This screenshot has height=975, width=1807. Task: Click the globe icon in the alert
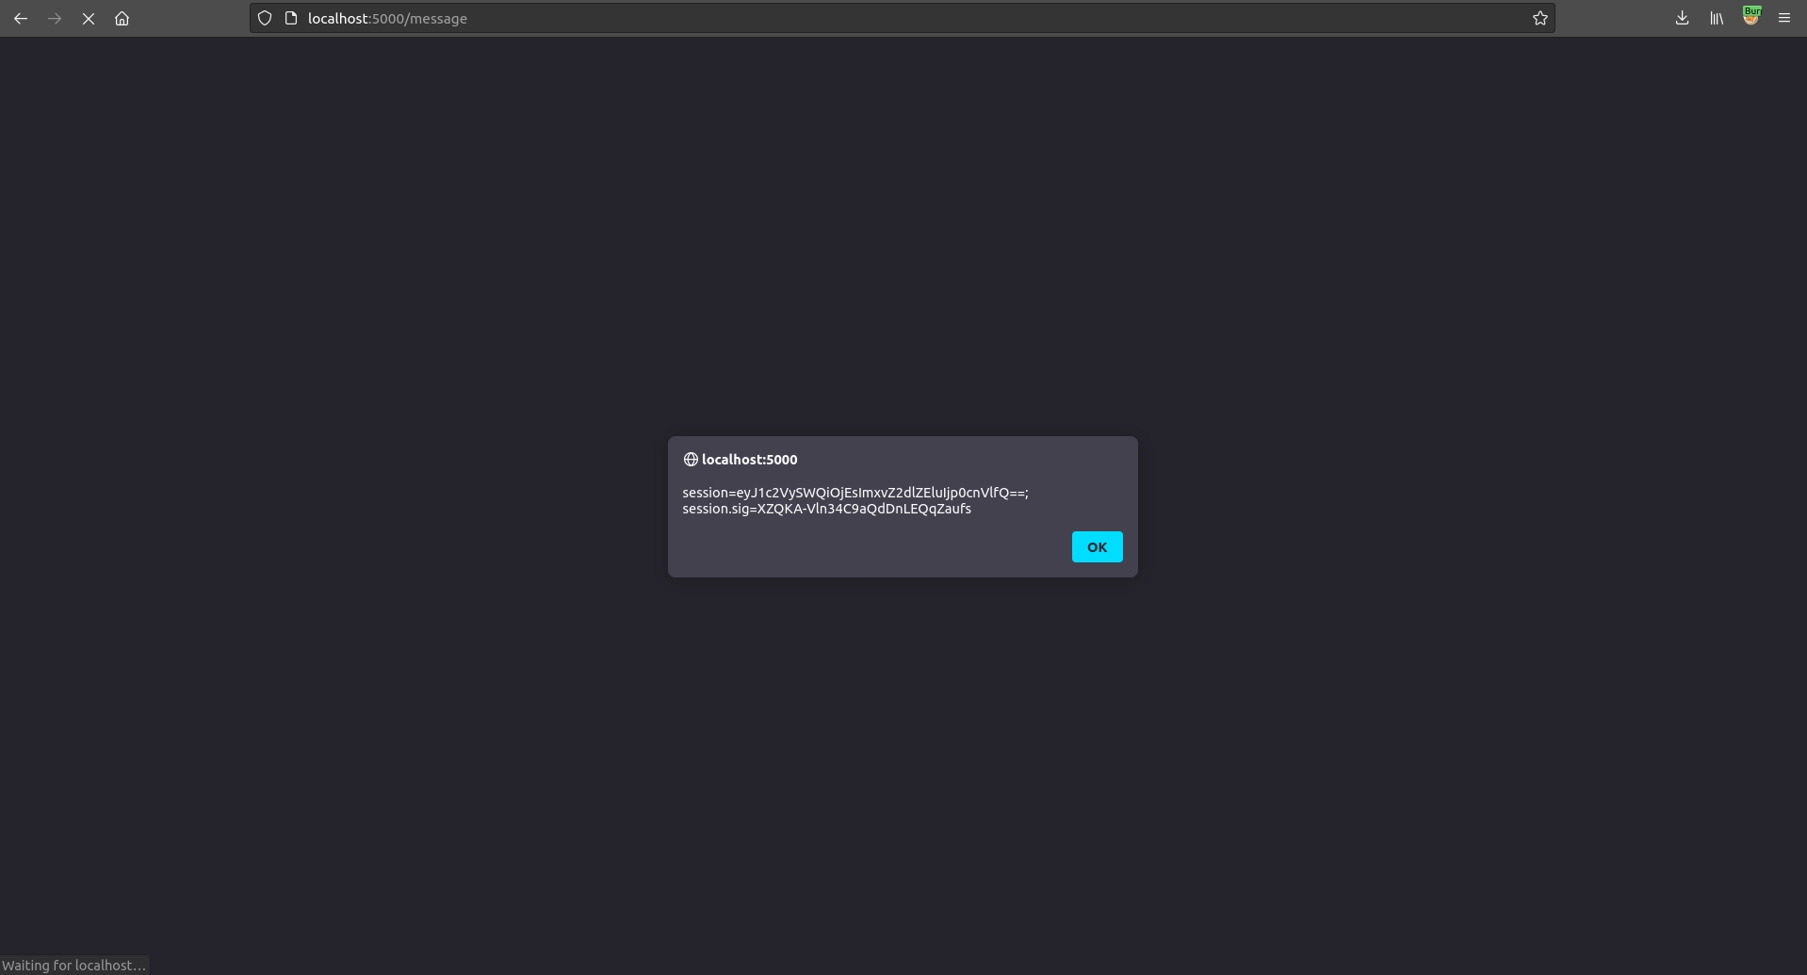click(x=691, y=460)
